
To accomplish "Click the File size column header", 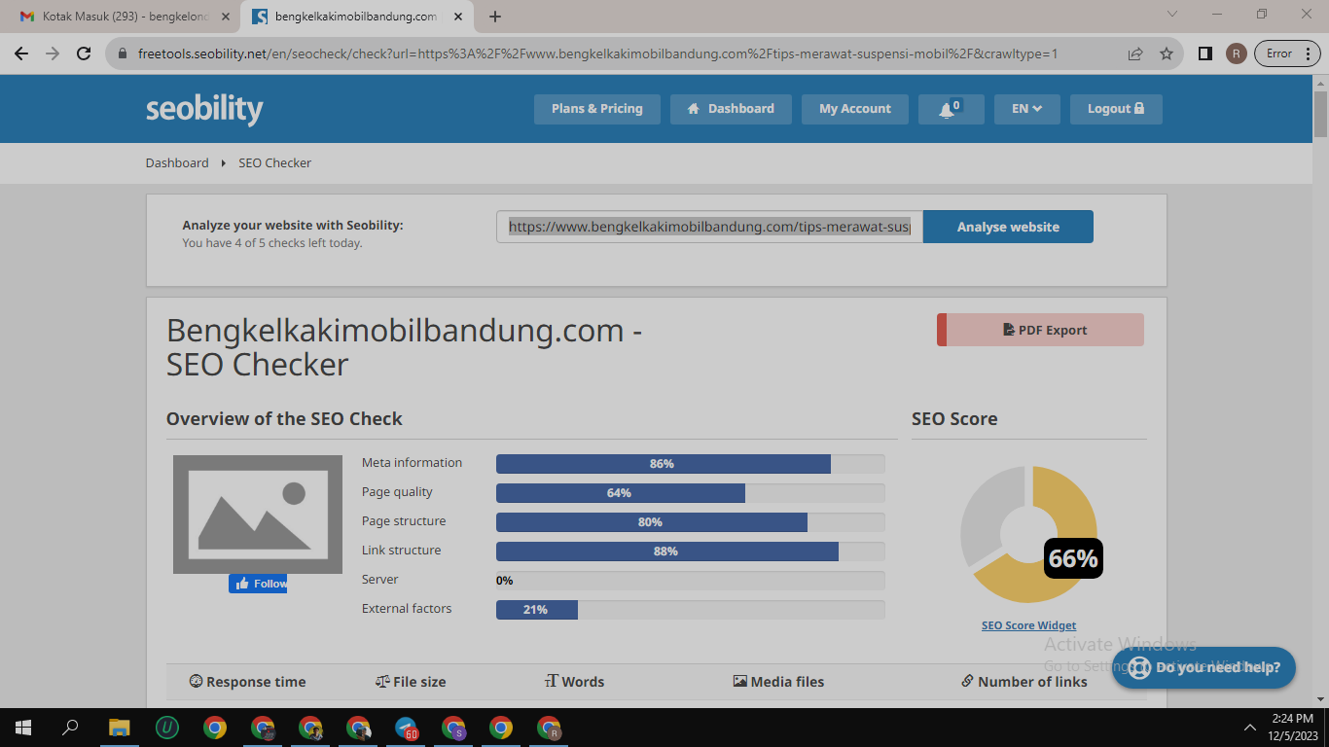I will (x=411, y=682).
